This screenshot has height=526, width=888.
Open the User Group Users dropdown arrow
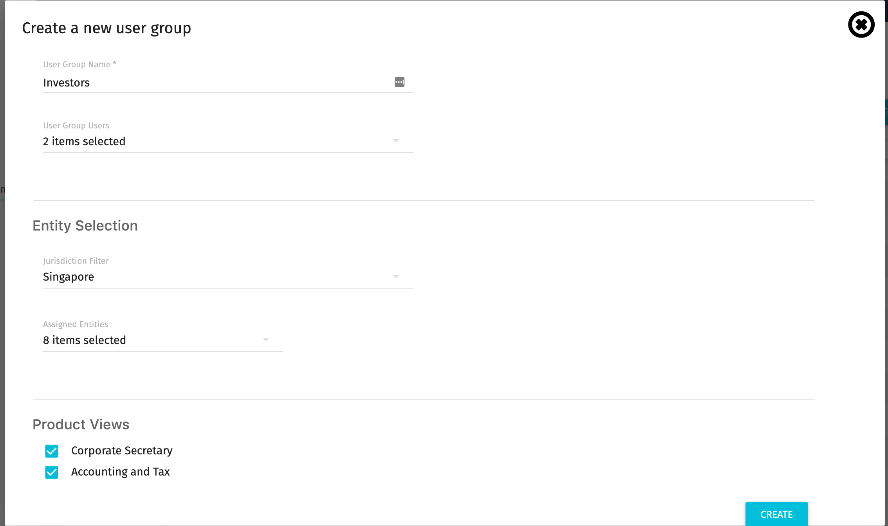click(396, 141)
